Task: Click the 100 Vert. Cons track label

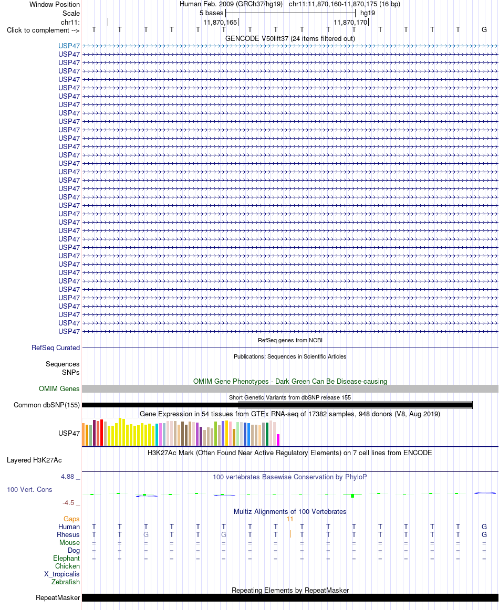Action: point(29,489)
